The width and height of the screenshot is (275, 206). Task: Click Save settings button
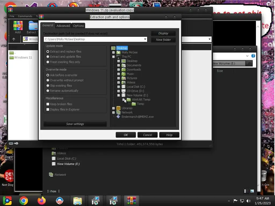click(x=75, y=124)
